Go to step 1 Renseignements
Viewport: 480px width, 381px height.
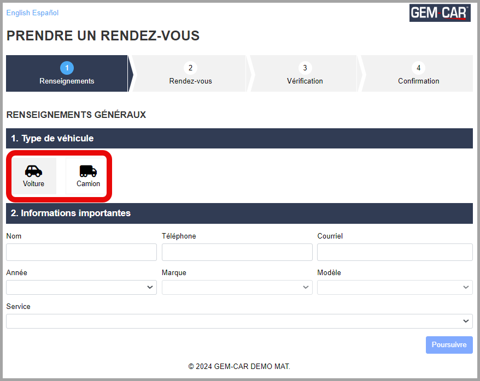[x=67, y=74]
